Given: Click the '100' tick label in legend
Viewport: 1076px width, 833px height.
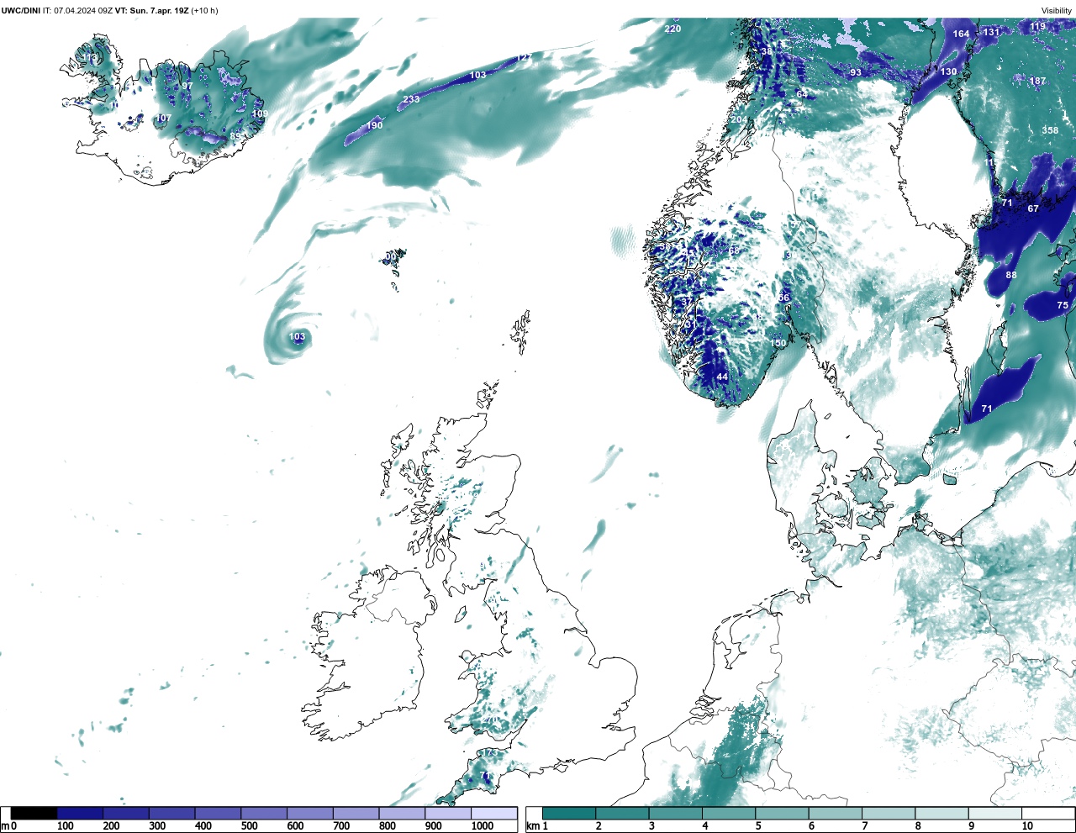Looking at the screenshot, I should [x=65, y=826].
